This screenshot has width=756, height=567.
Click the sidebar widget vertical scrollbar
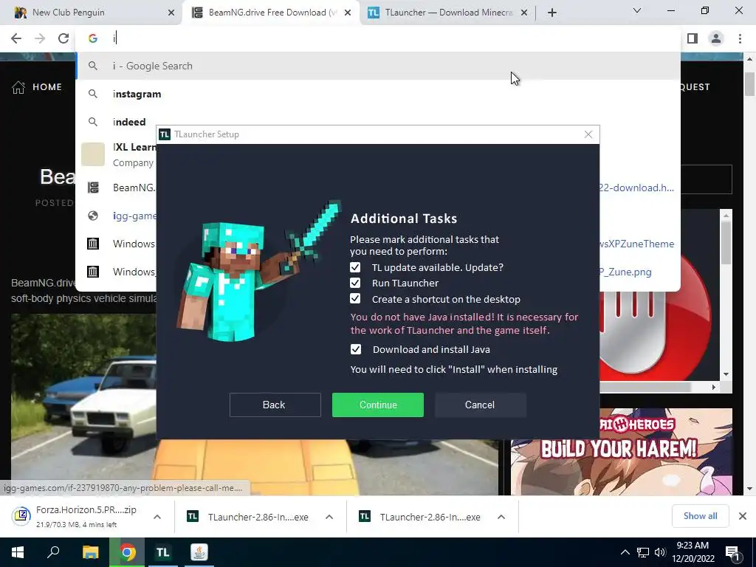point(726,244)
